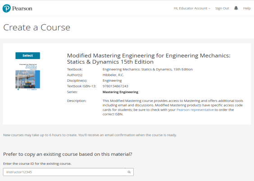Click the 'New courses may take up to 6 hours' notice
254x181 pixels.
tap(90, 135)
